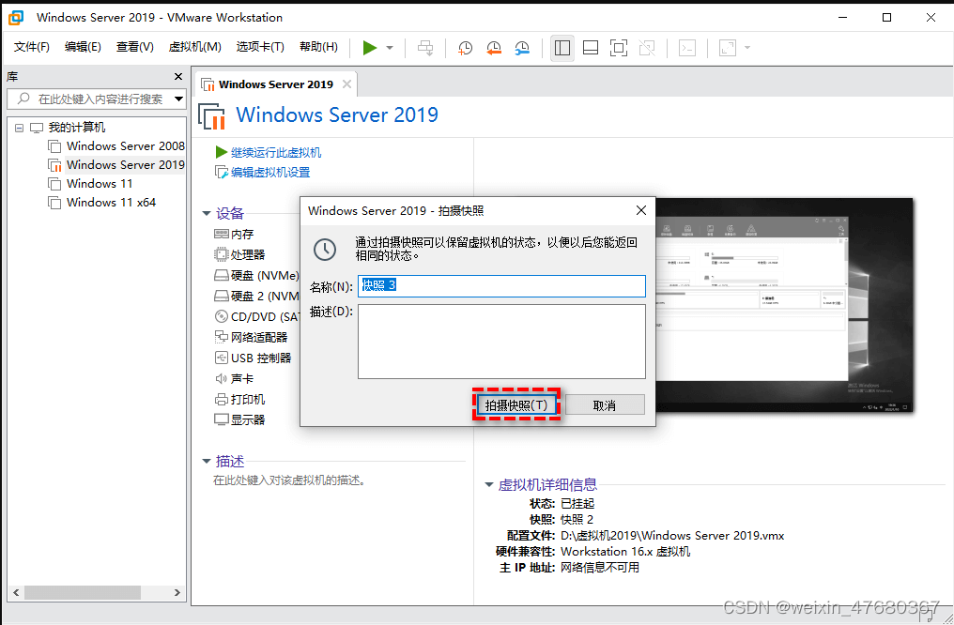This screenshot has height=625, width=954.
Task: Collapse the 设备 section
Action: 207,213
